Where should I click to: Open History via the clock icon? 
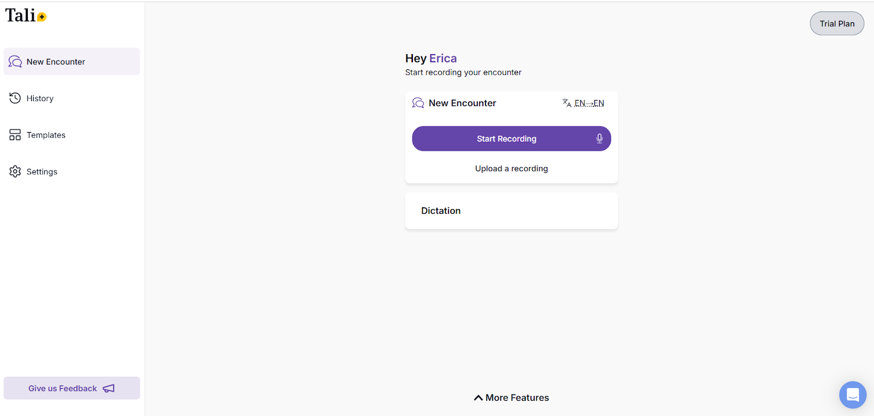click(15, 98)
